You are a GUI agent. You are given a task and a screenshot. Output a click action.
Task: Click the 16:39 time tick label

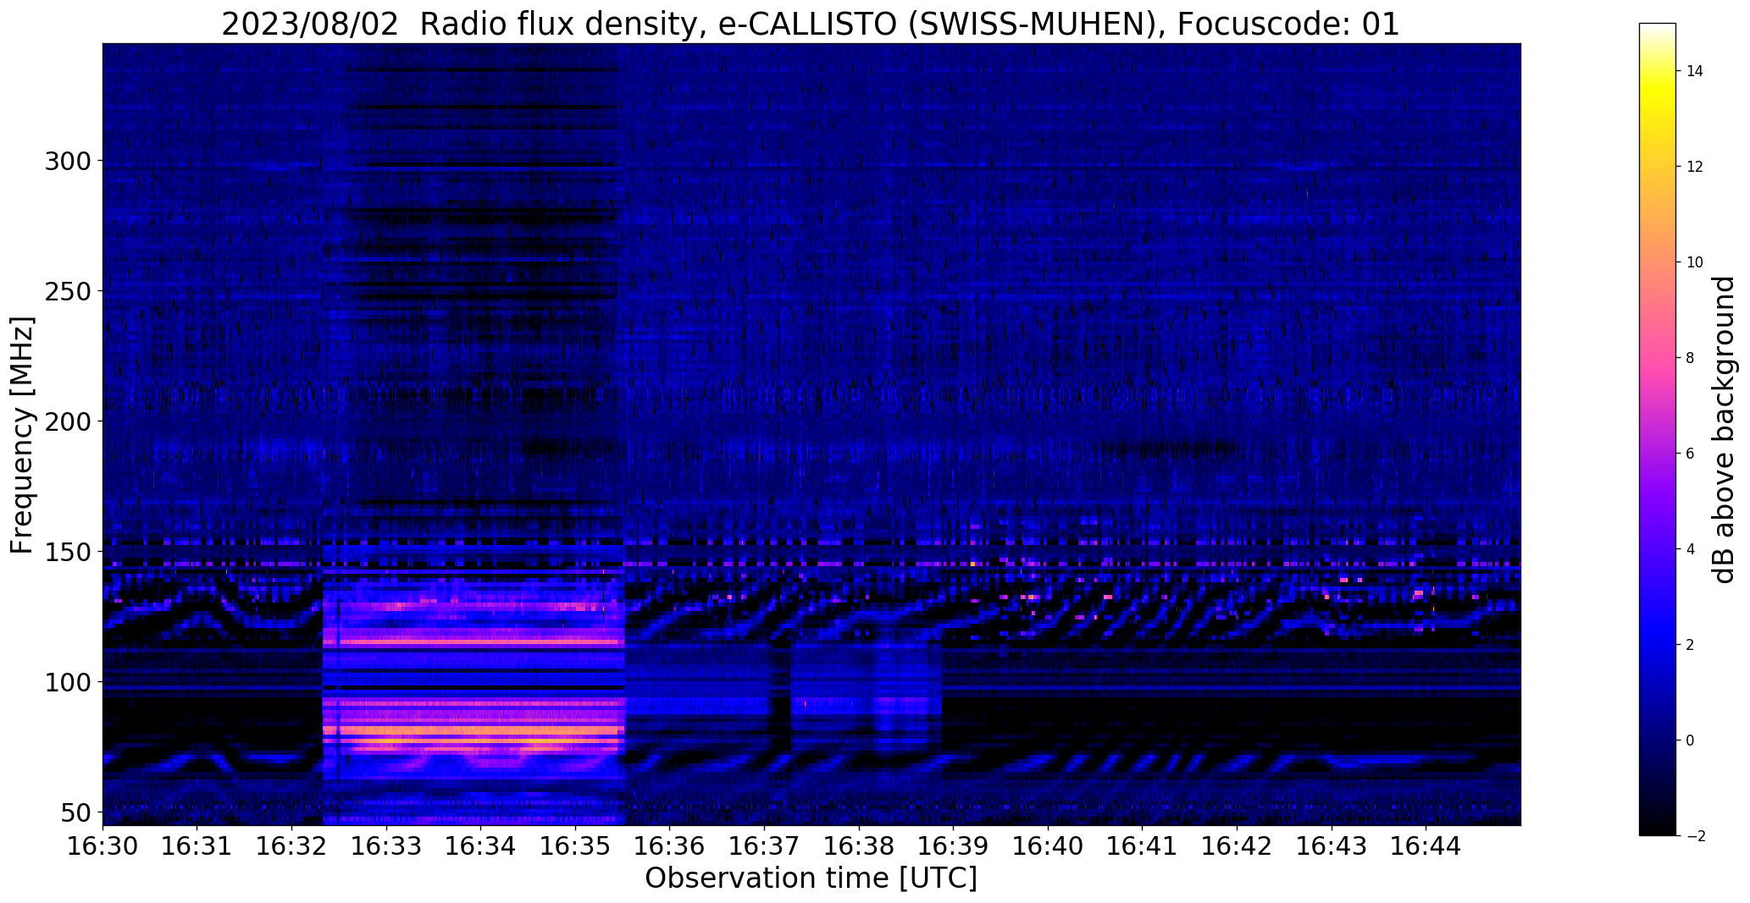tap(953, 845)
